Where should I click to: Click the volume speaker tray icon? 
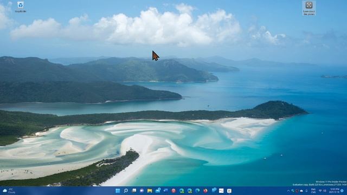click(x=325, y=191)
